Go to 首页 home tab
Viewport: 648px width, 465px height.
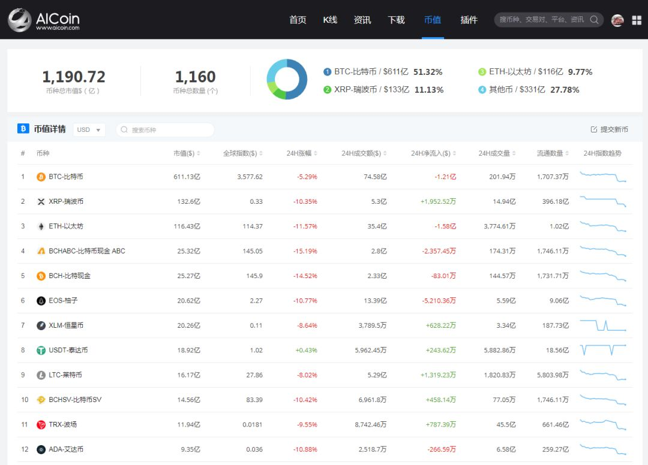[x=298, y=20]
